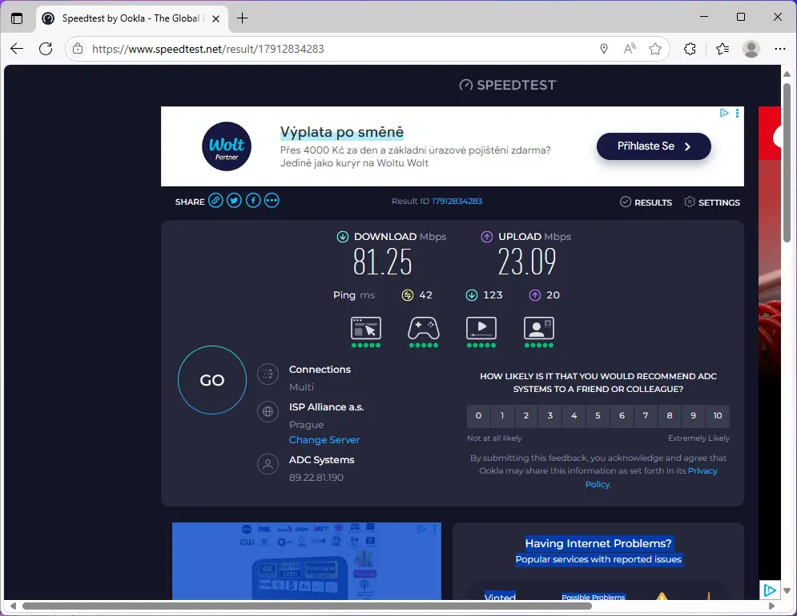
Task: Open Speedtest SETTINGS gear
Action: pos(711,202)
